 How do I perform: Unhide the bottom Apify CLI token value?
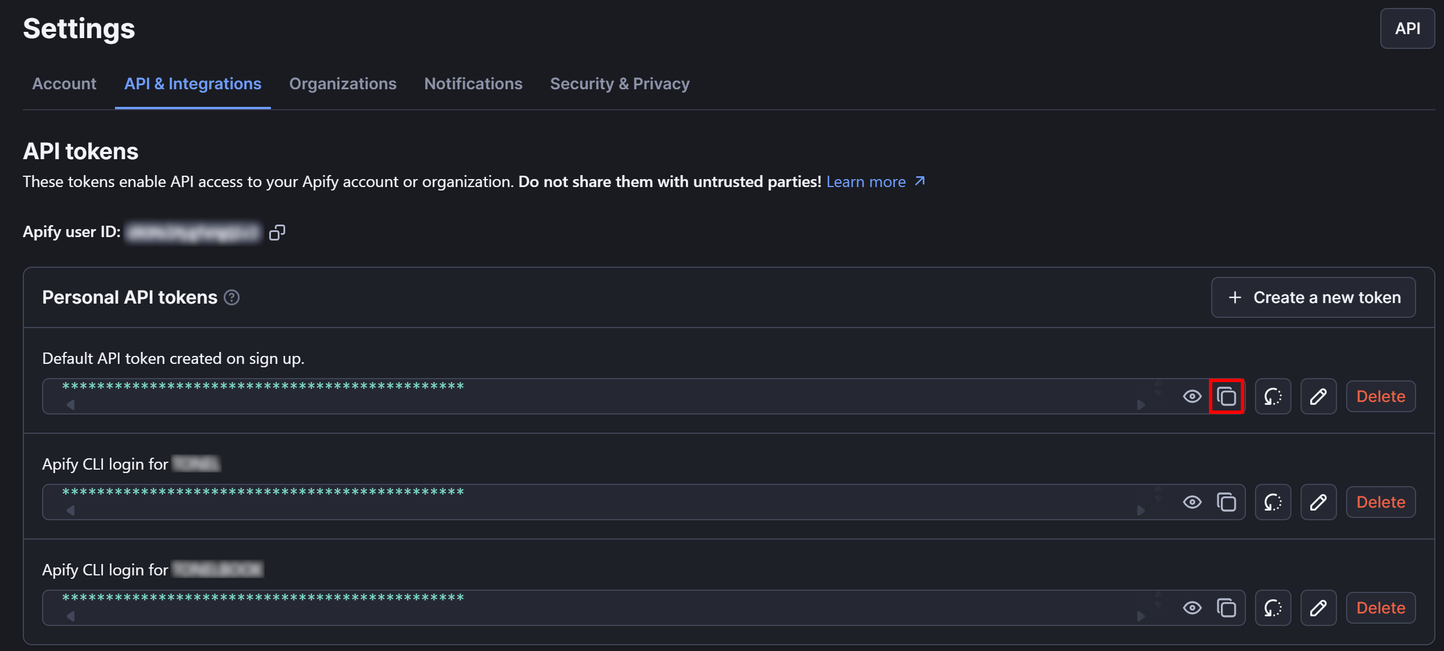[x=1192, y=607]
